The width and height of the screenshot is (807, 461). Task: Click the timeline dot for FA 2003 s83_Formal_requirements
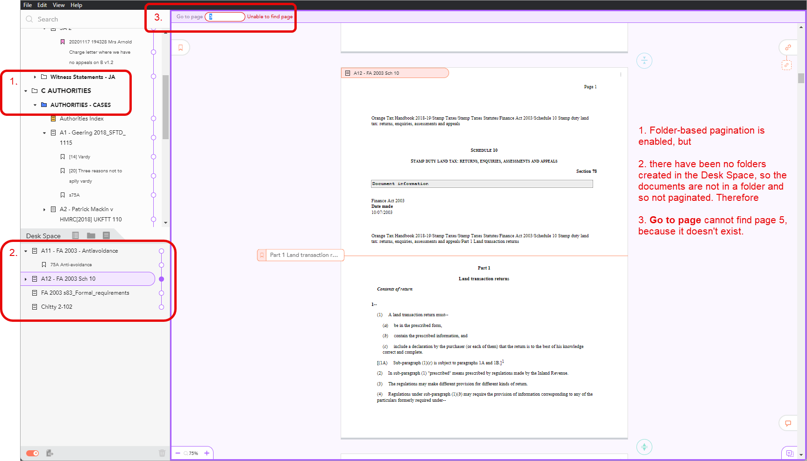point(161,293)
